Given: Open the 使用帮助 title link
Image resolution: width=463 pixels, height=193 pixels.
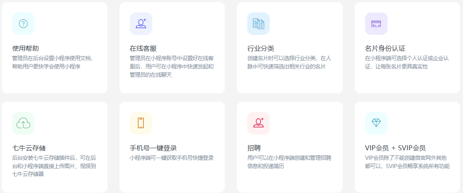Looking at the screenshot, I should pos(26,49).
